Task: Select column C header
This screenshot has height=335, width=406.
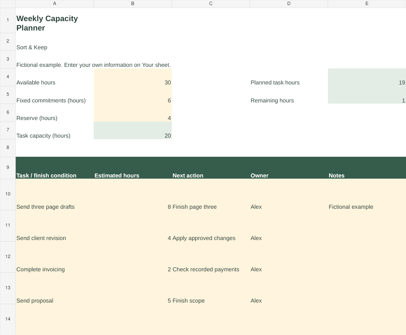Action: pyautogui.click(x=211, y=4)
